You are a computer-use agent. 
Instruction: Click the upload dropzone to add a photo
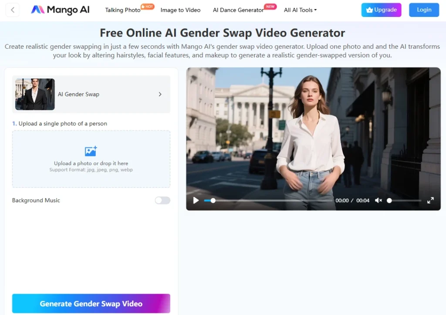coord(91,159)
